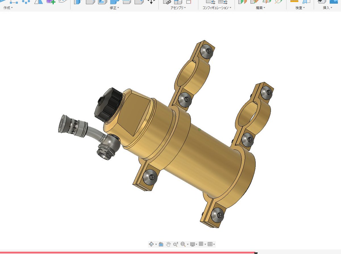Click the red progress bar end marker
Viewport: 341px width, 254px height.
(x=256, y=253)
